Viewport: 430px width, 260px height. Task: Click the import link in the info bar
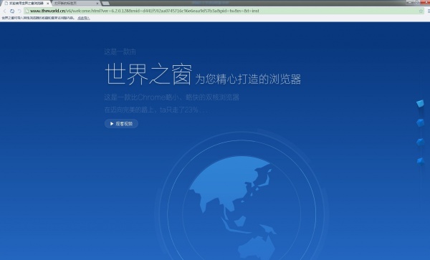pos(83,18)
